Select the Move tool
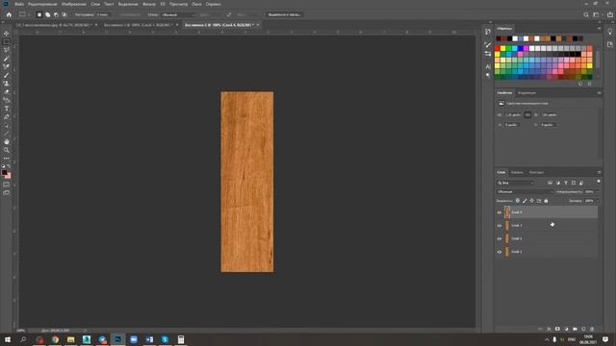The width and height of the screenshot is (616, 346). coord(7,34)
